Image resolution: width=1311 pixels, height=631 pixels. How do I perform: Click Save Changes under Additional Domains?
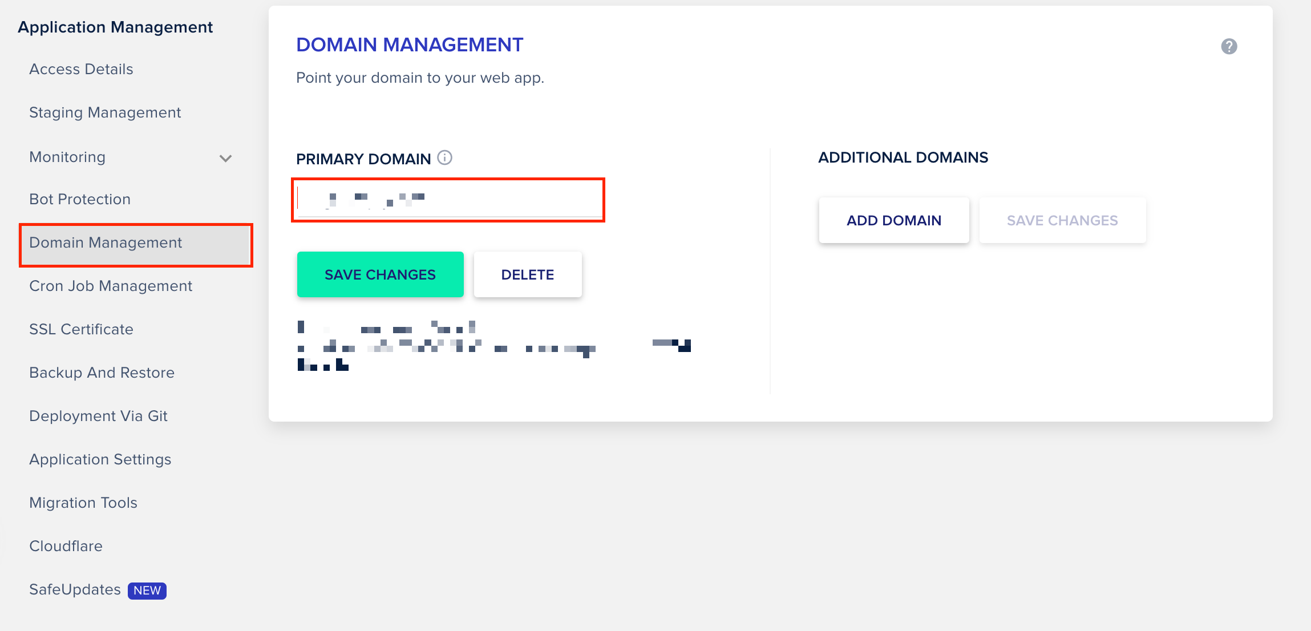pos(1062,220)
